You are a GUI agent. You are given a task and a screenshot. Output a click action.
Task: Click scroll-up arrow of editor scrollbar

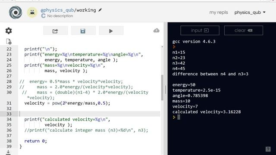click(162, 47)
